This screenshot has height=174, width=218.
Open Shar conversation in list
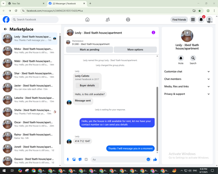[29, 75]
